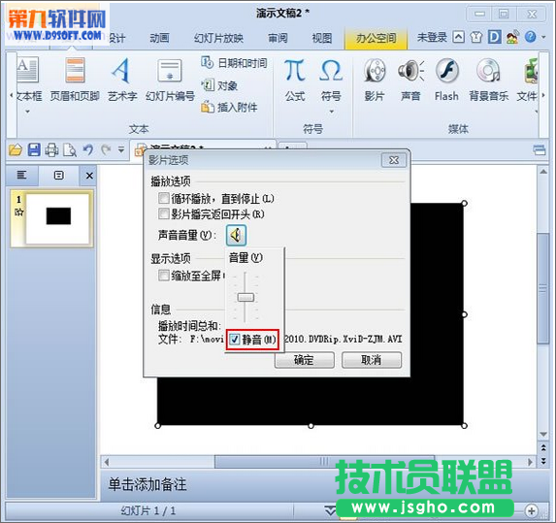The width and height of the screenshot is (556, 523).
Task: Open the View (视图) tab
Action: click(321, 38)
